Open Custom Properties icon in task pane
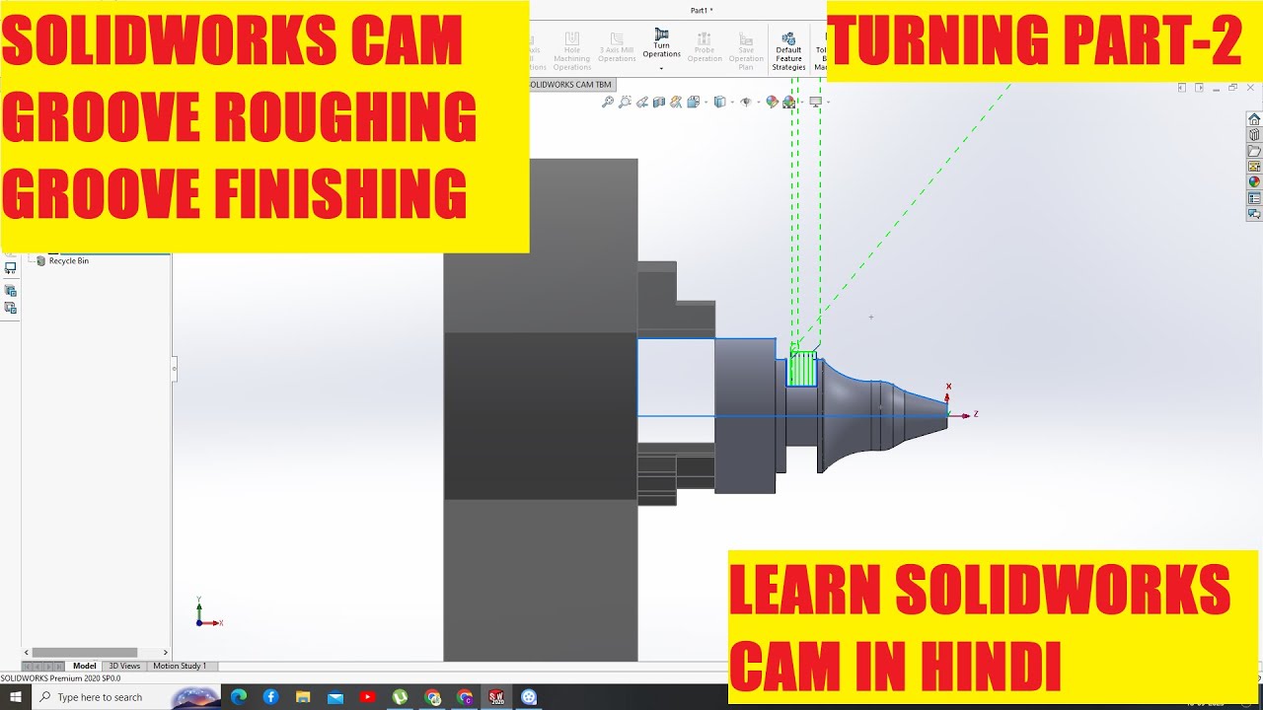The image size is (1263, 710). point(1254,198)
